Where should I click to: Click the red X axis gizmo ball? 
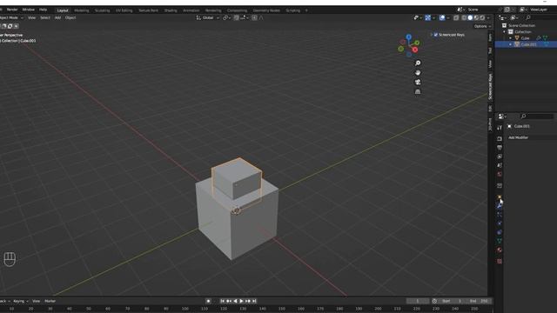coord(415,50)
